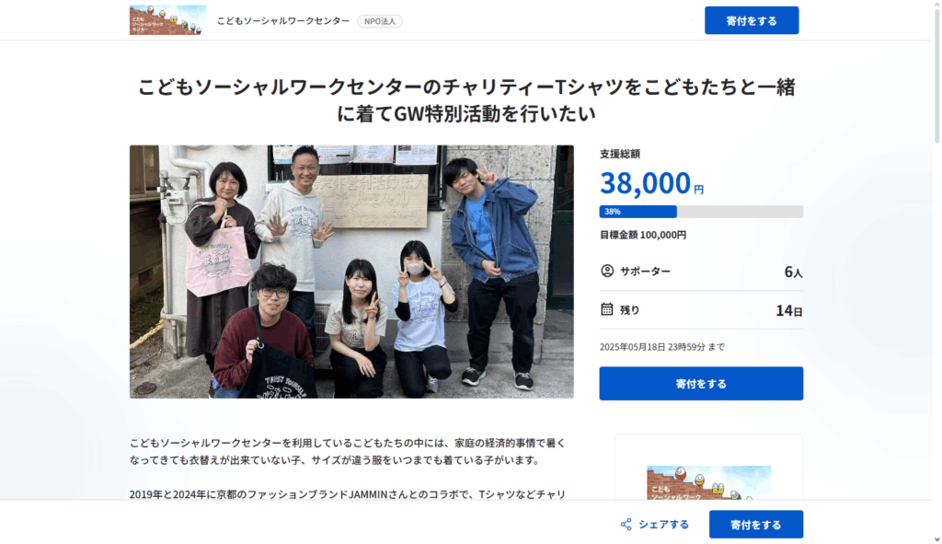Click the large 寄付をする button under the deadline
The width and height of the screenshot is (942, 544).
pos(701,384)
